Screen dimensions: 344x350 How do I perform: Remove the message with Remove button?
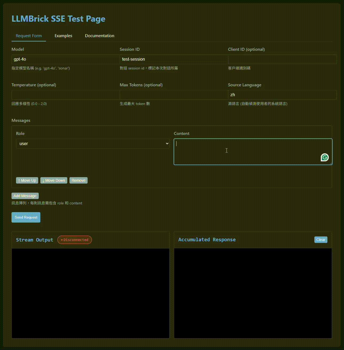79,180
